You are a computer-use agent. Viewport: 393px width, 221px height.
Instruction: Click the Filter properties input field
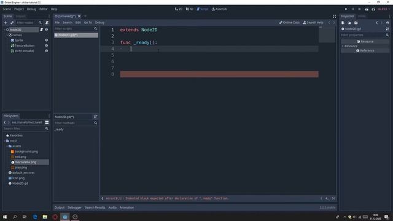point(365,35)
